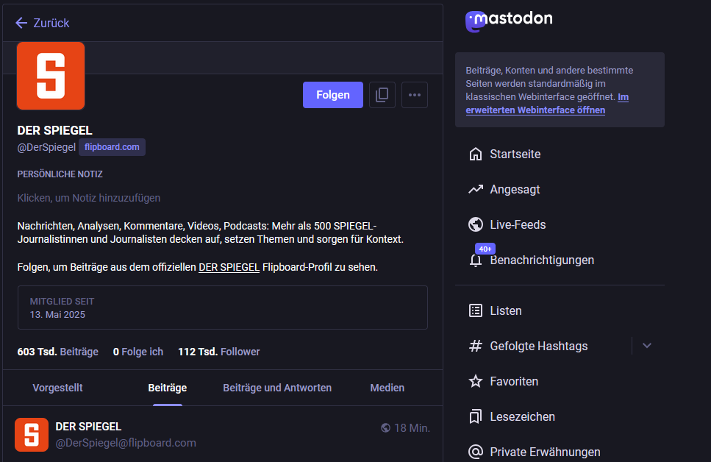Click the Mastodon logo
The width and height of the screenshot is (711, 462).
(x=509, y=20)
